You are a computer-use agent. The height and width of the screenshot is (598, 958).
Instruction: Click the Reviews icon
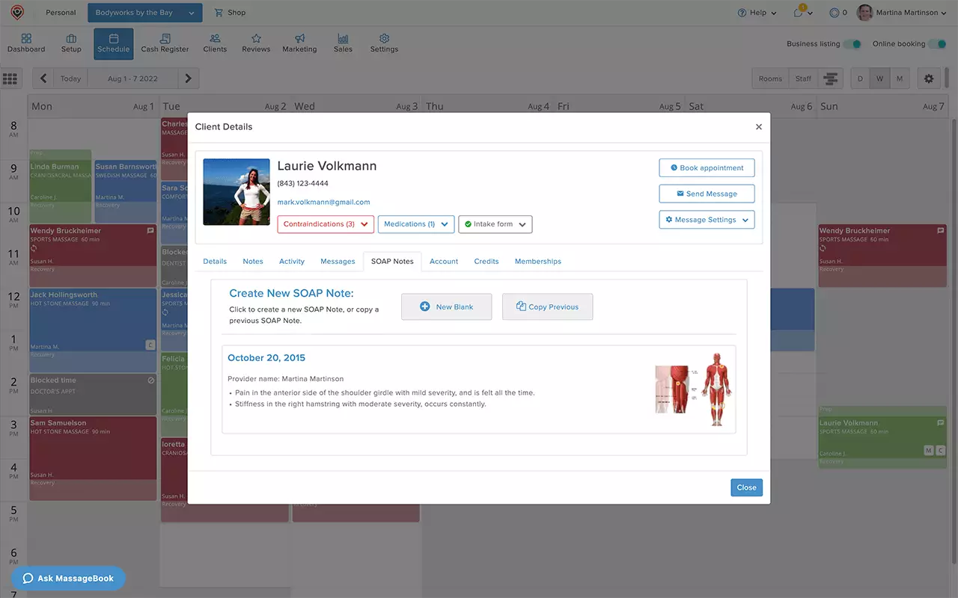tap(255, 42)
